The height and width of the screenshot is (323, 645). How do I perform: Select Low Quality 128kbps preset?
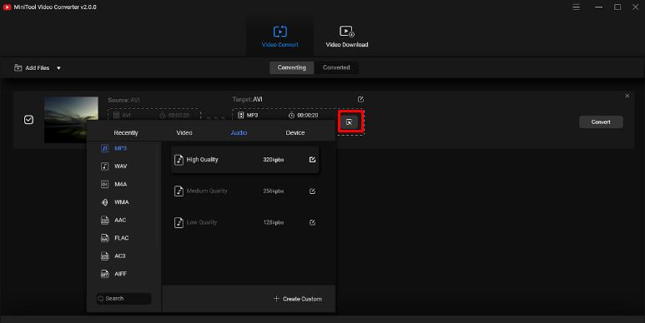244,222
